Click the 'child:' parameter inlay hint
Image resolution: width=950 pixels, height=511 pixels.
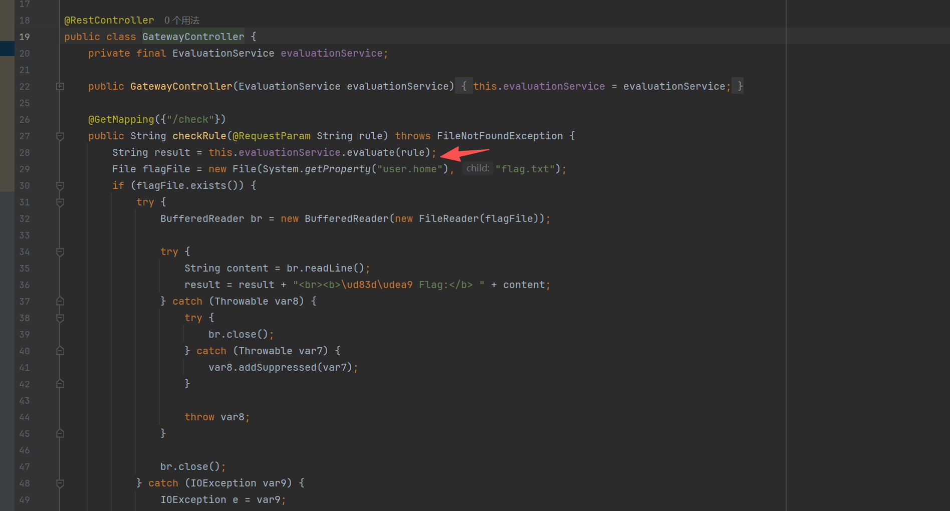tap(478, 169)
